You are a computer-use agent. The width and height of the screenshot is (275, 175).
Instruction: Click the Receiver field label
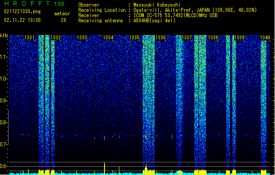(x=89, y=15)
